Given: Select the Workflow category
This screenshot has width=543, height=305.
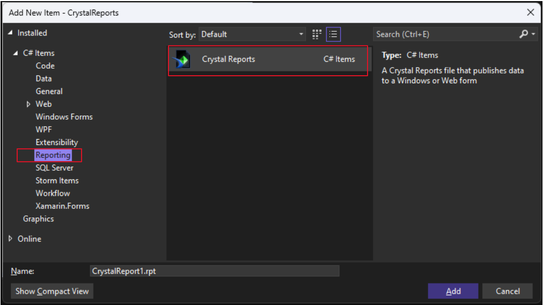Looking at the screenshot, I should point(53,193).
